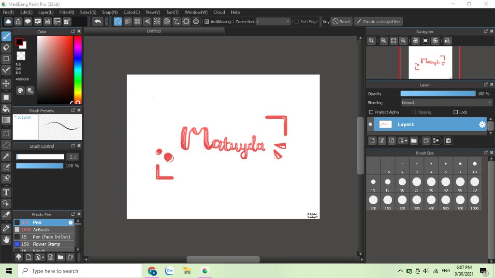
Task: Click the Reset button
Action: (x=341, y=22)
